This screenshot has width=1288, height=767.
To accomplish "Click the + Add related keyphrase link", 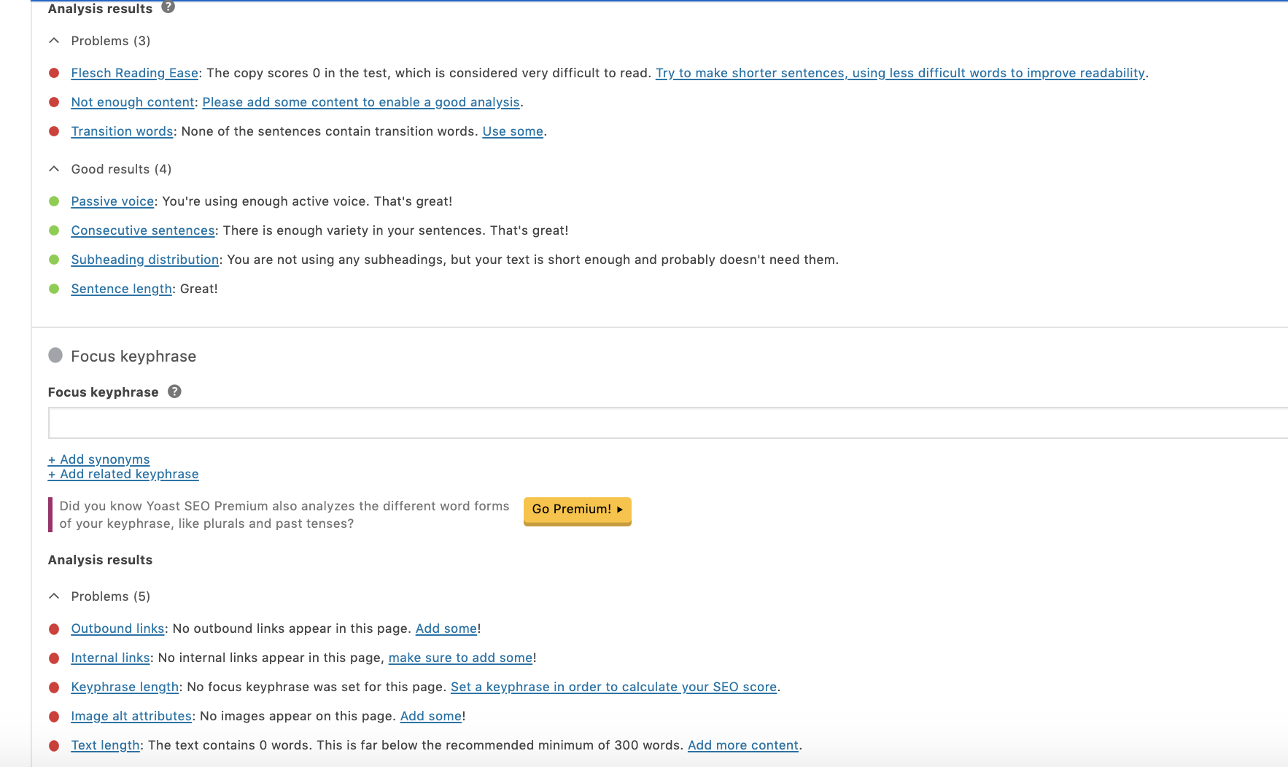I will tap(123, 474).
